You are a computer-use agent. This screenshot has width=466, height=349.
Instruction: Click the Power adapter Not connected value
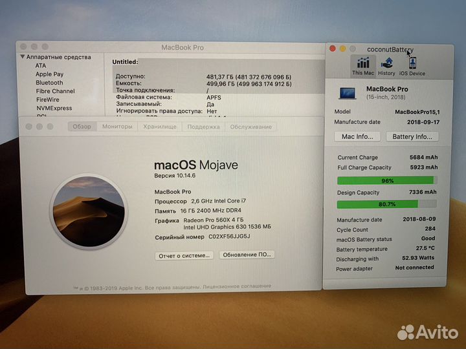click(x=415, y=268)
